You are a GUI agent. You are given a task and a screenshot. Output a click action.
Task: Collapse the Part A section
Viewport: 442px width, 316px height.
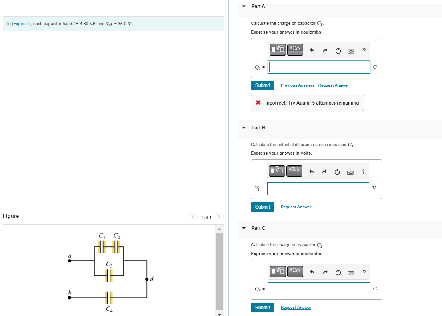pos(244,6)
